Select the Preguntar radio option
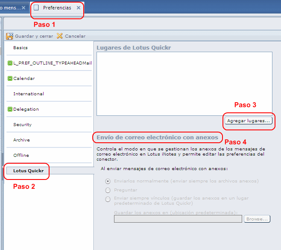 click(108, 190)
